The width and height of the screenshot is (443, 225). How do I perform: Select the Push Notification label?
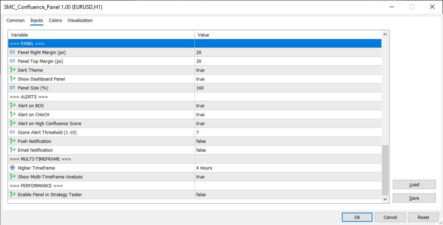point(34,141)
